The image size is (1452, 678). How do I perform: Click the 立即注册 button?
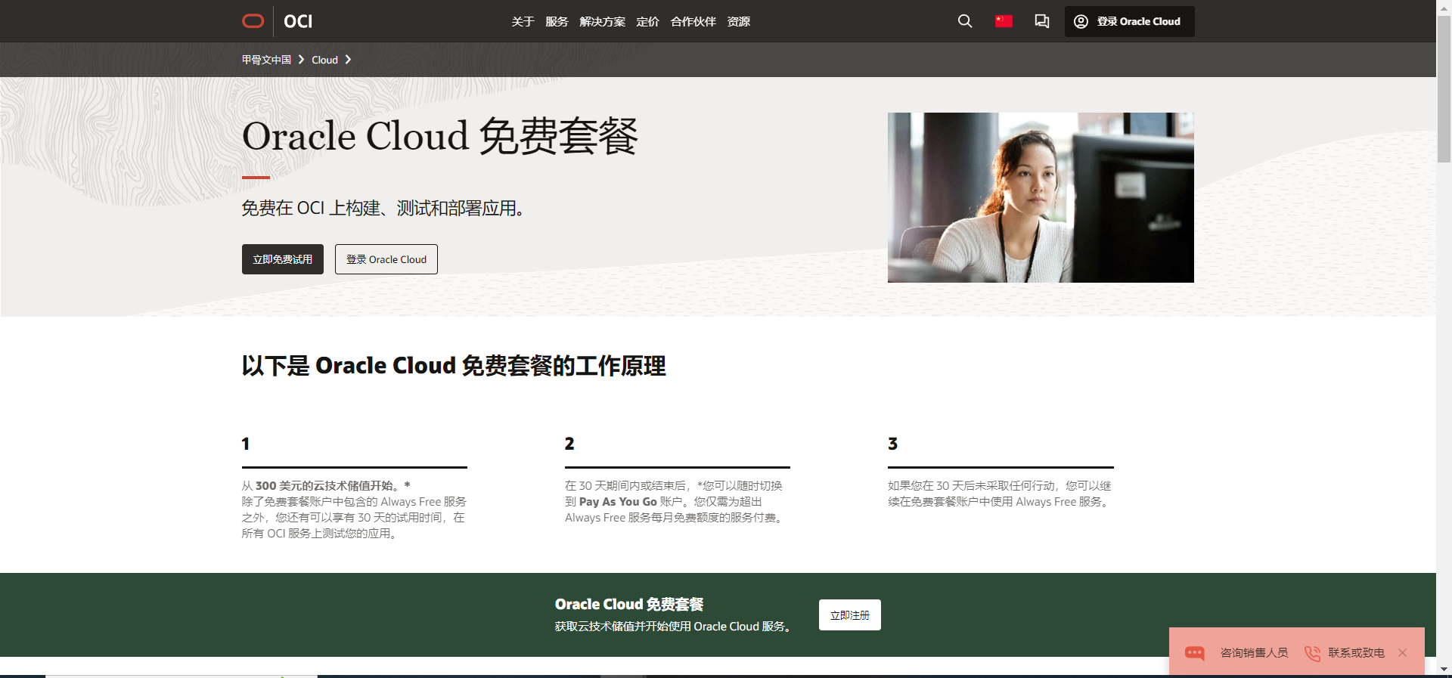[x=850, y=615]
